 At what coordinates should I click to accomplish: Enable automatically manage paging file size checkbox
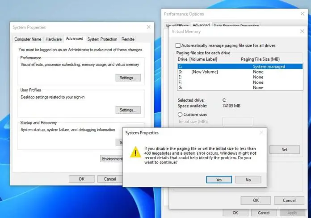[x=179, y=45]
